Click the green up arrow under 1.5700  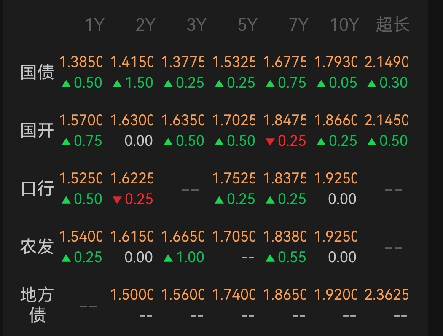(x=66, y=142)
